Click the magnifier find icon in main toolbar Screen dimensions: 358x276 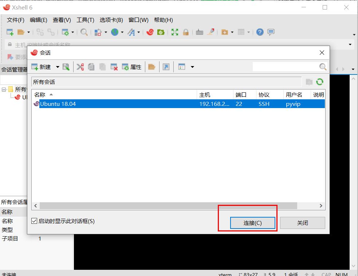[x=84, y=32]
